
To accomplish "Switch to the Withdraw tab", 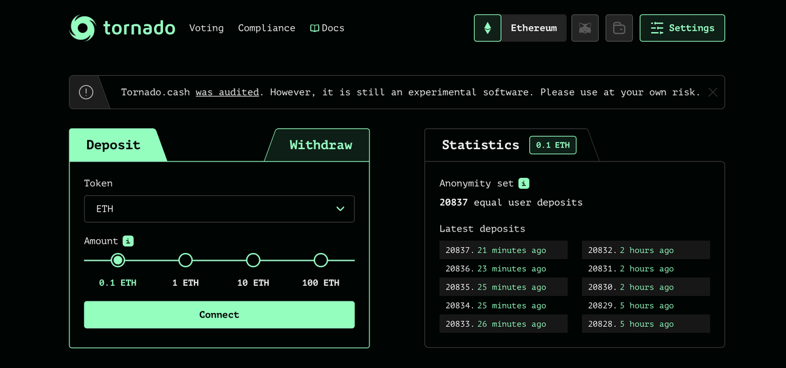I will point(321,145).
